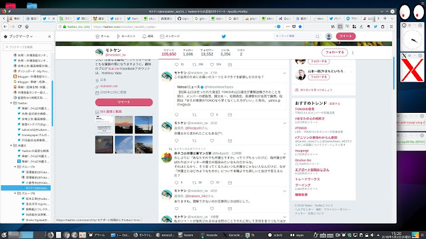
Task: Open the Firefox hamburger menu
Action: (x=391, y=27)
